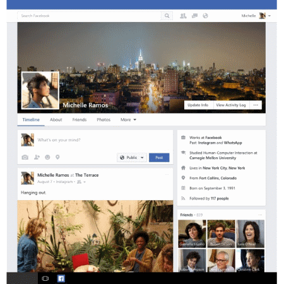Click the location pin beside From Fort Collins
The height and width of the screenshot is (284, 284).
pyautogui.click(x=183, y=178)
